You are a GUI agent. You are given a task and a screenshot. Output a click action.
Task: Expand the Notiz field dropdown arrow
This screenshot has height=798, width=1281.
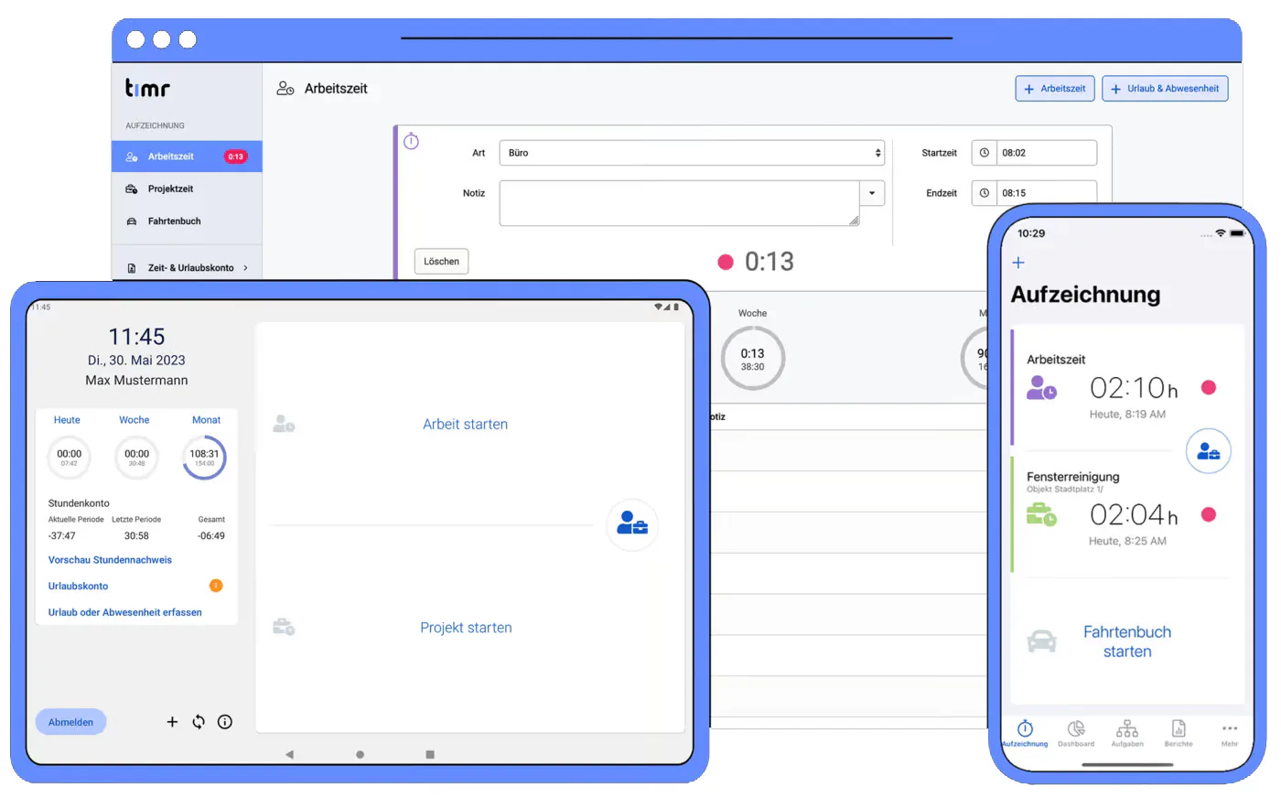872,193
